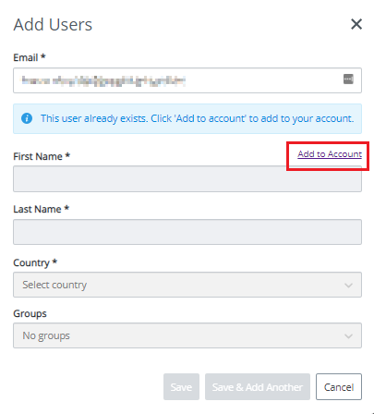Screen dimensions: 374x414
Task: Click the 'This user already exists' message
Action: [197, 118]
